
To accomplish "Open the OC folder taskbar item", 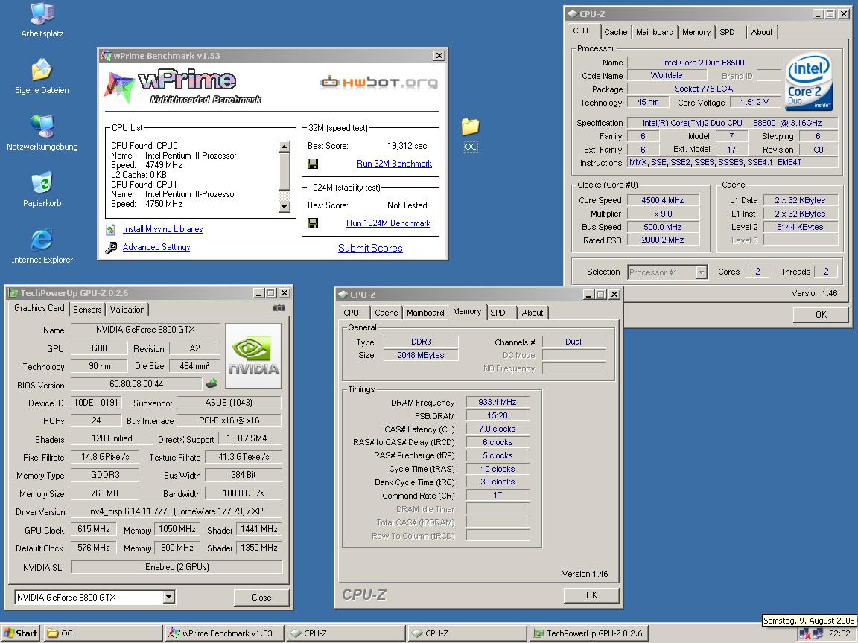I will (x=102, y=633).
